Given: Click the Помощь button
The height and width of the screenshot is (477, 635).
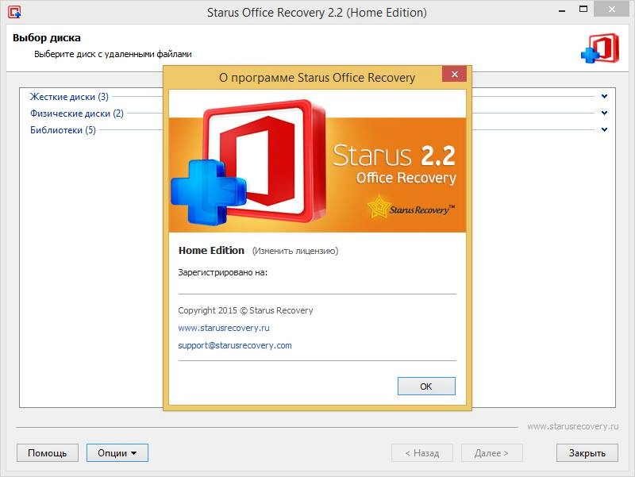Looking at the screenshot, I should pyautogui.click(x=48, y=452).
